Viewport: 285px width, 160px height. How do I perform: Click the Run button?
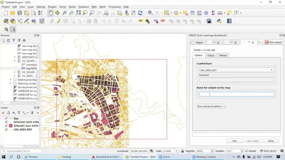[x=235, y=141]
